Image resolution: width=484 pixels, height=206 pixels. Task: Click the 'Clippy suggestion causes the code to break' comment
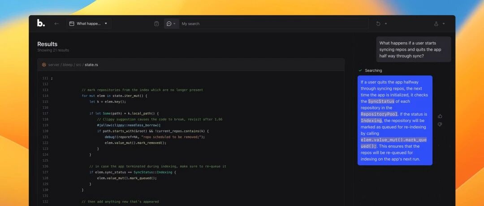click(160, 119)
